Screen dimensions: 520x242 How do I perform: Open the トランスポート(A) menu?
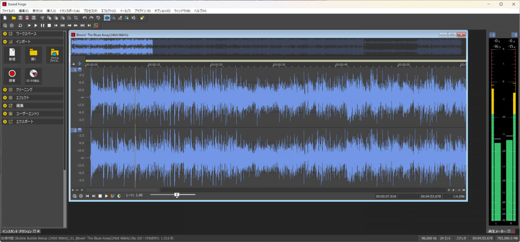69,10
